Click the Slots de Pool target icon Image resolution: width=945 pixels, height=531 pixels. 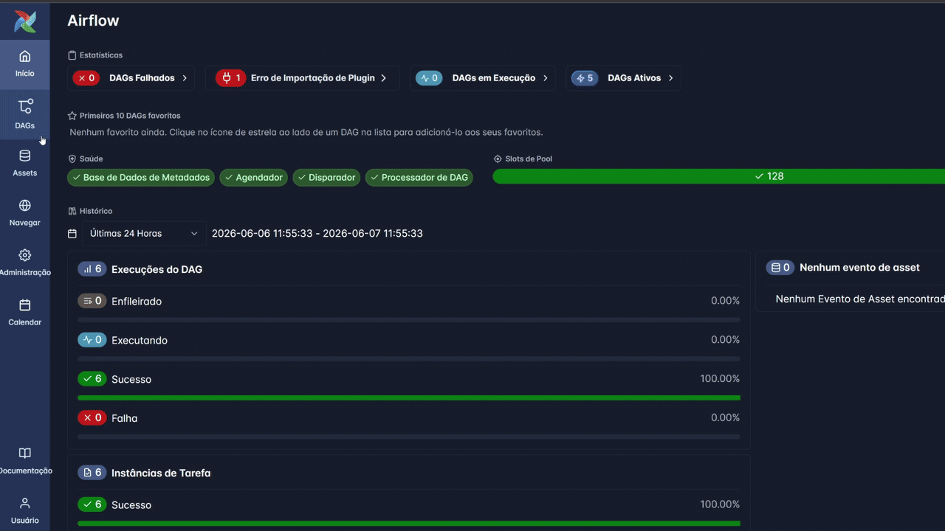[x=498, y=159]
